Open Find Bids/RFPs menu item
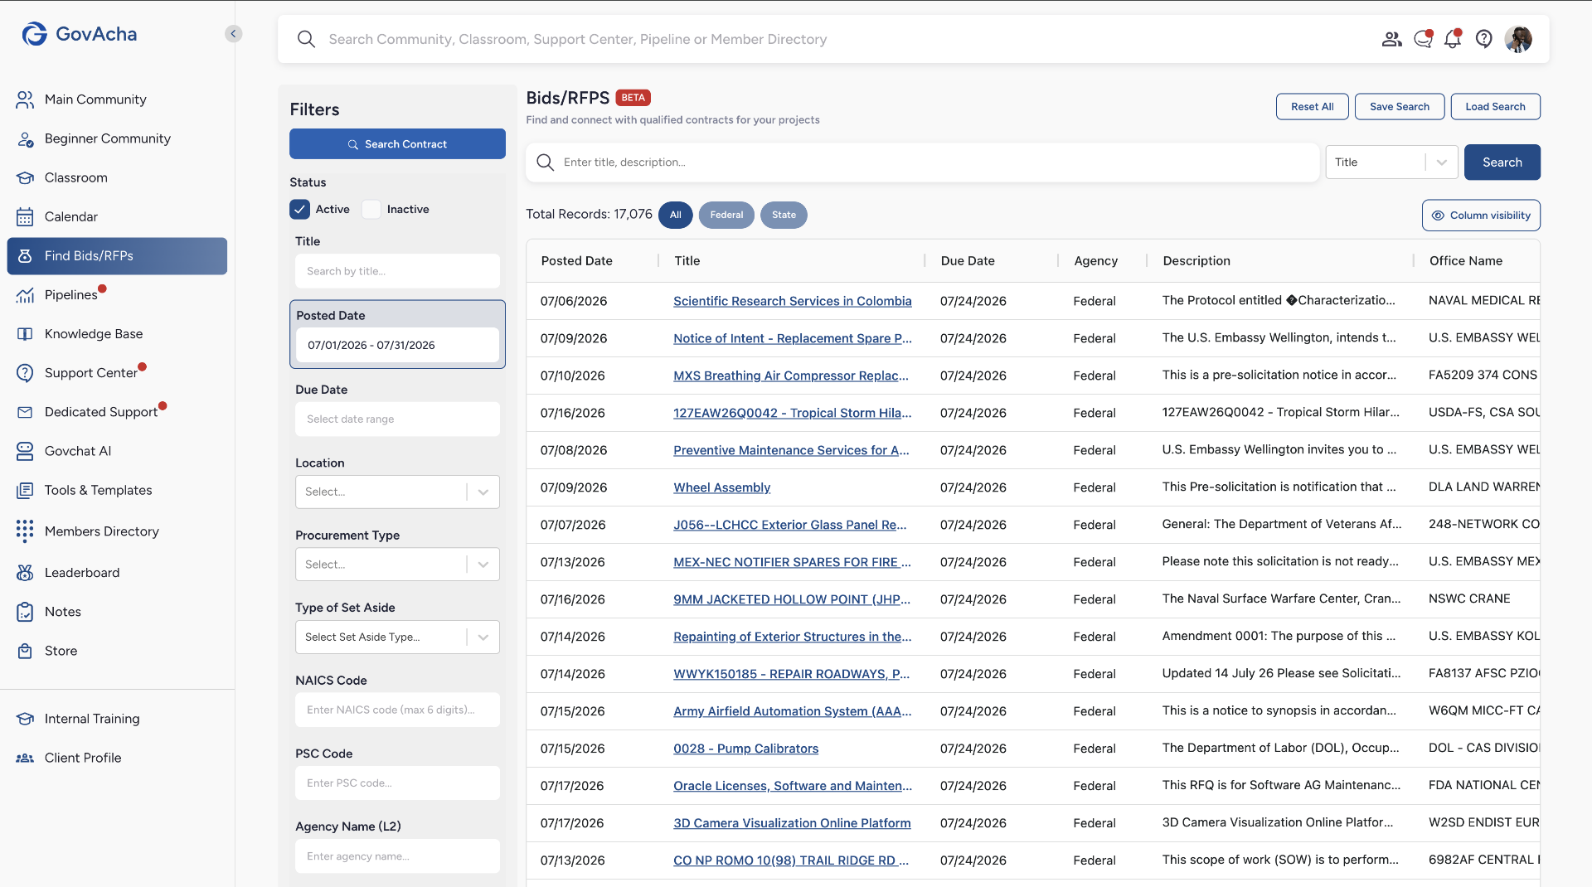This screenshot has width=1592, height=887. (x=117, y=256)
